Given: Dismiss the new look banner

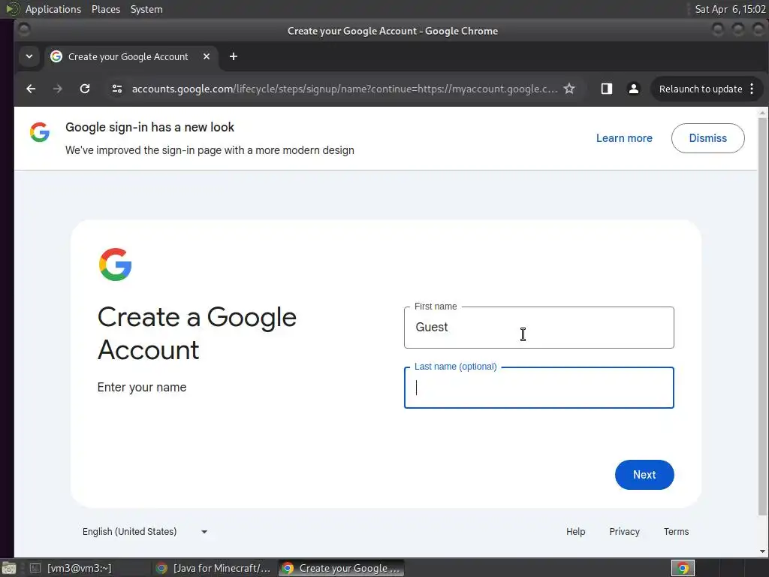Looking at the screenshot, I should coord(707,138).
